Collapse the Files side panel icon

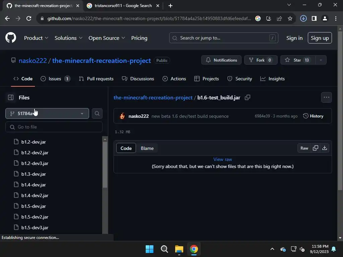tap(11, 97)
